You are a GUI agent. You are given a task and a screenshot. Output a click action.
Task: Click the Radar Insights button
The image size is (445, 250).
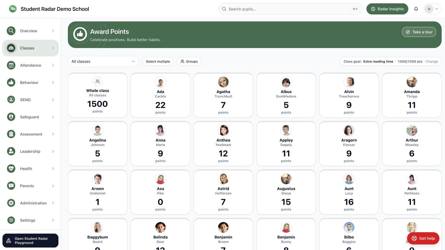[x=387, y=9]
